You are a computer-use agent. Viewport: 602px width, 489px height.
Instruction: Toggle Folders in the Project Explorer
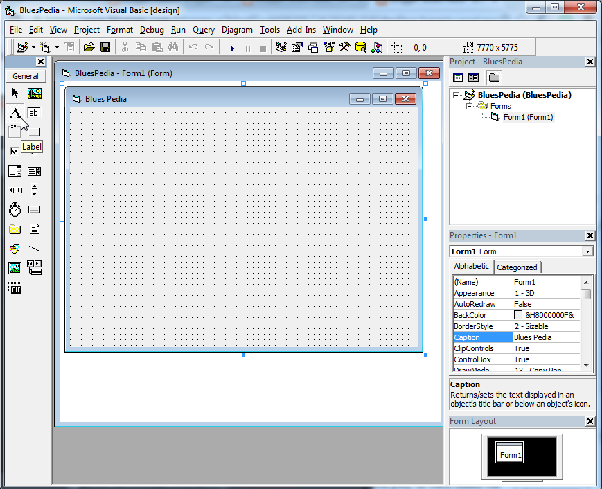(x=493, y=77)
